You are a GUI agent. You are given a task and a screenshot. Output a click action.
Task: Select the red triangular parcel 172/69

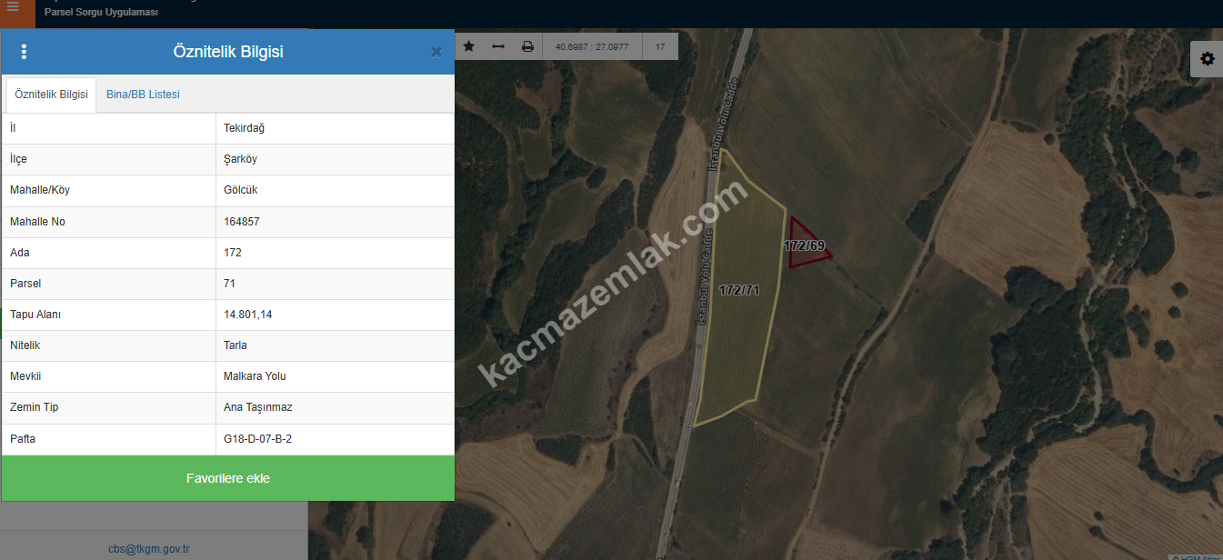click(x=804, y=245)
